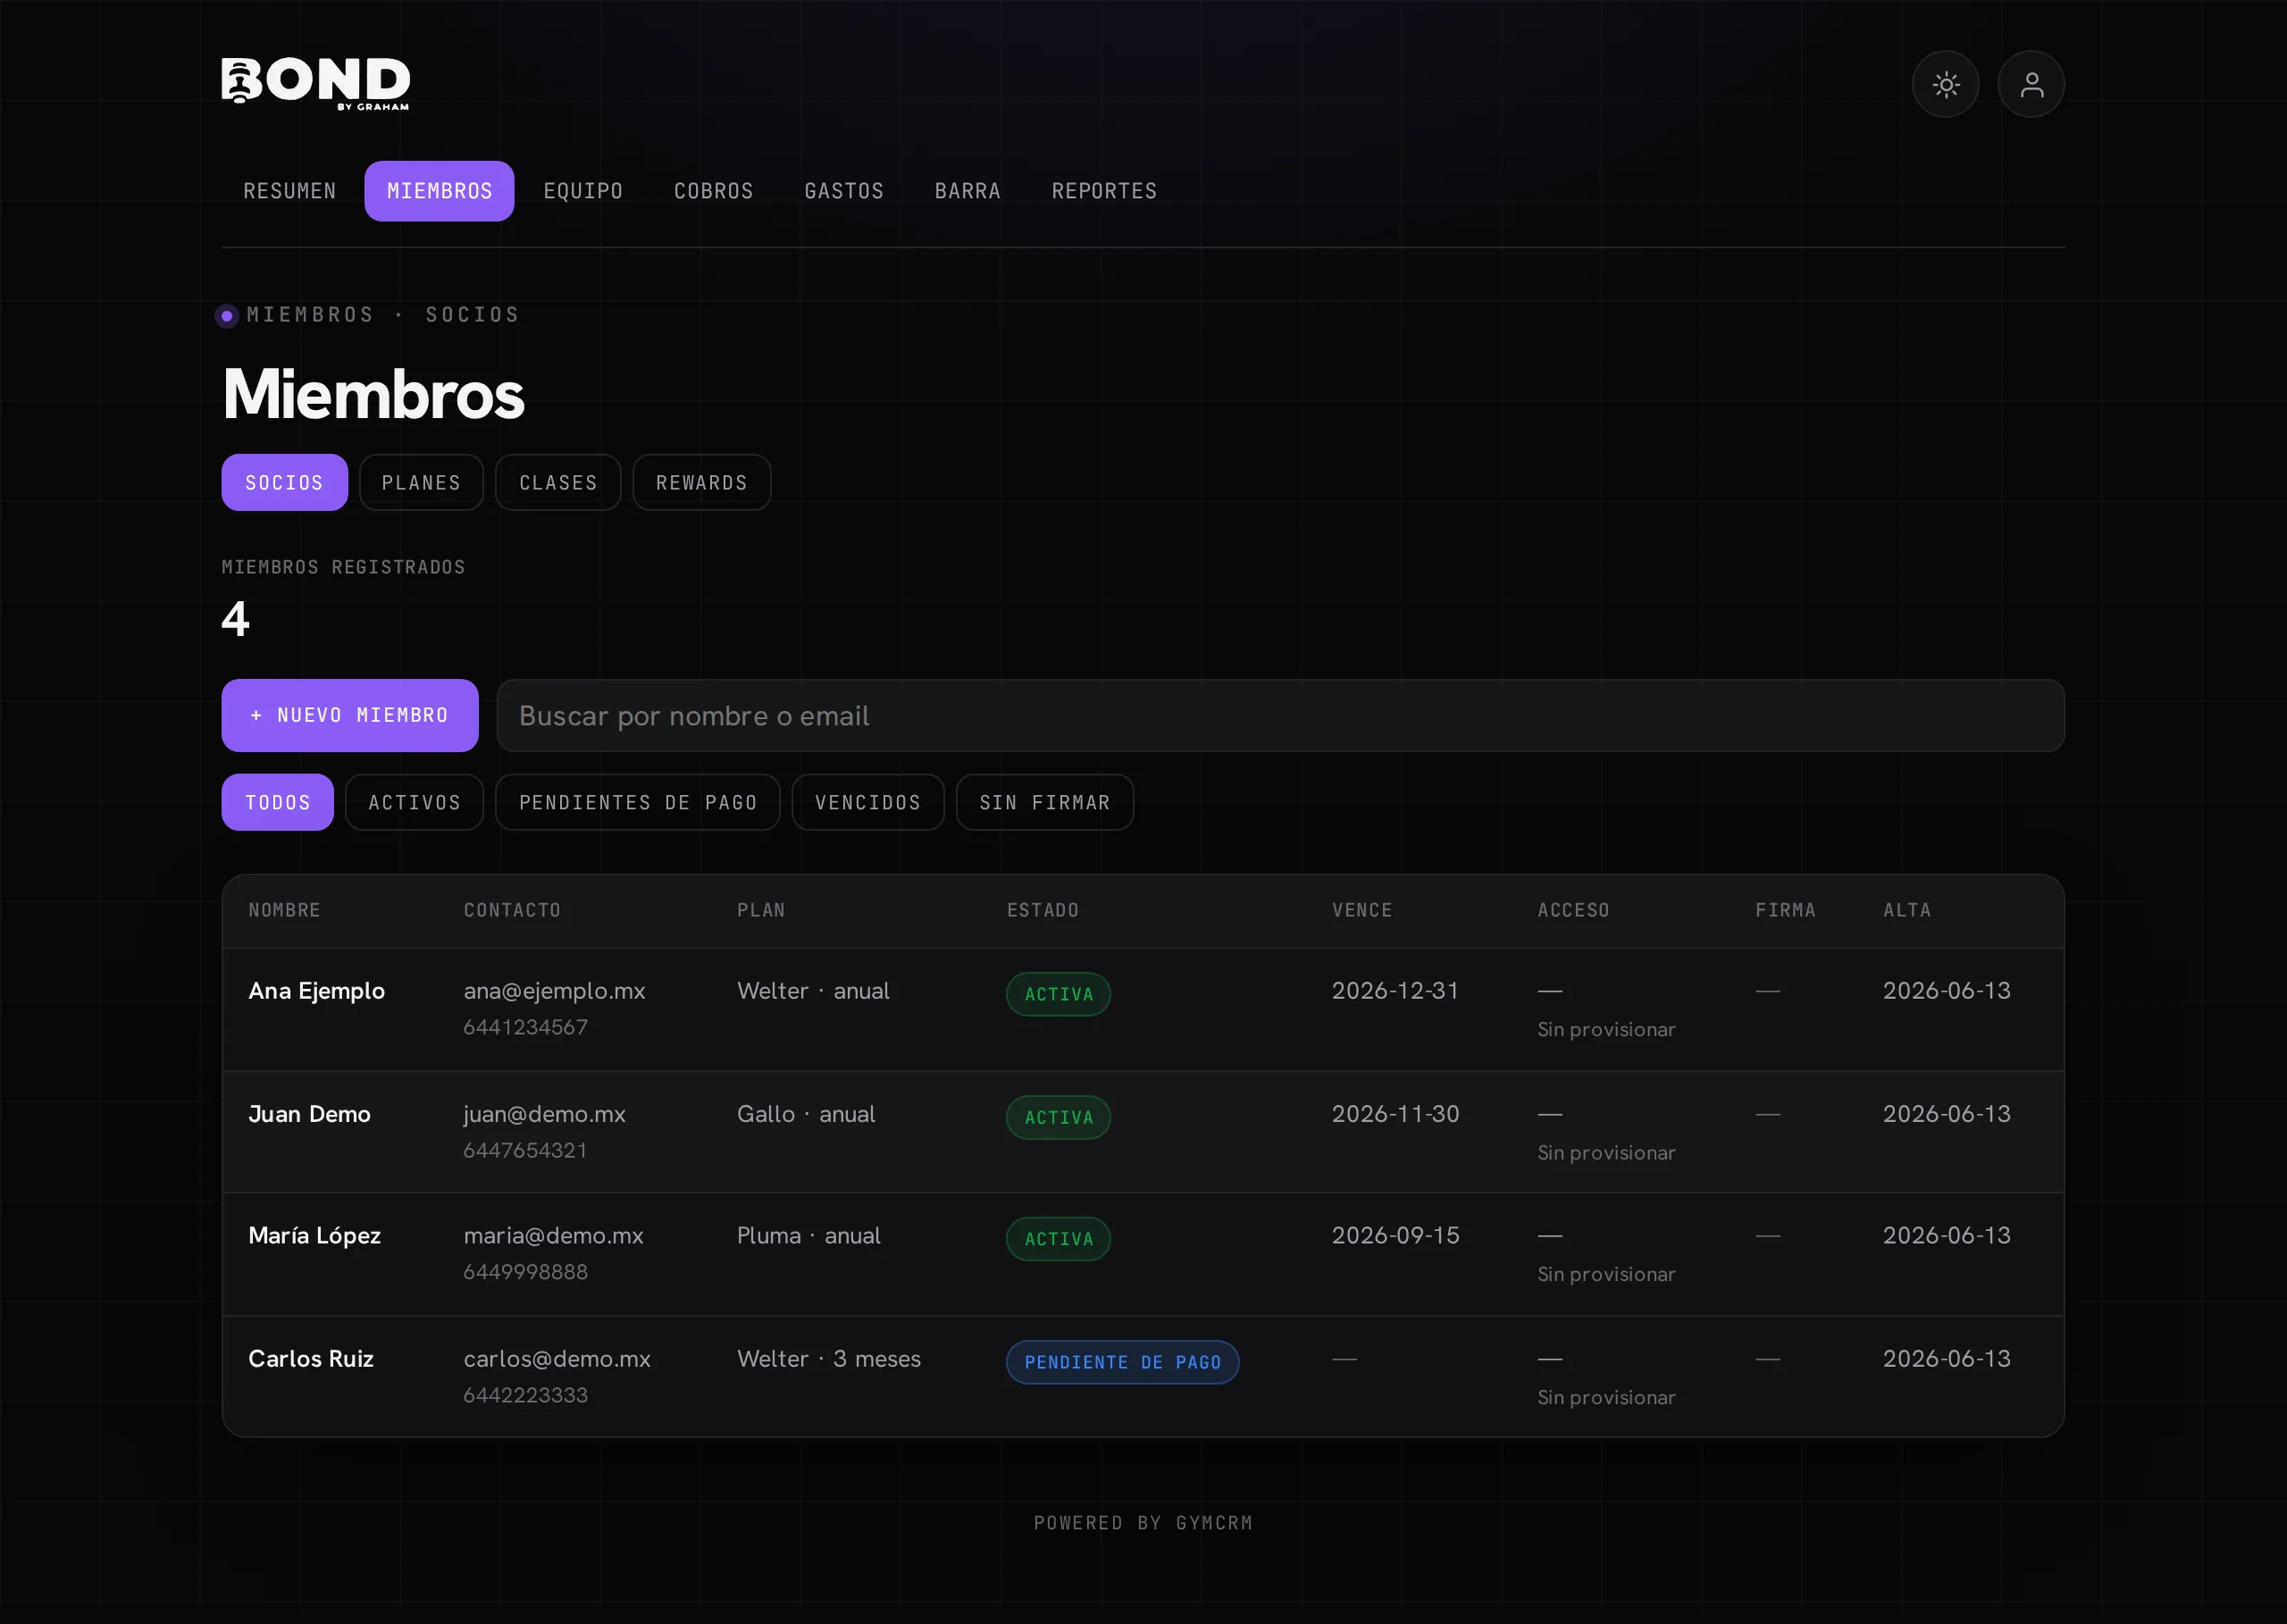The image size is (2287, 1624).
Task: Open the Equipo tab
Action: click(x=583, y=191)
